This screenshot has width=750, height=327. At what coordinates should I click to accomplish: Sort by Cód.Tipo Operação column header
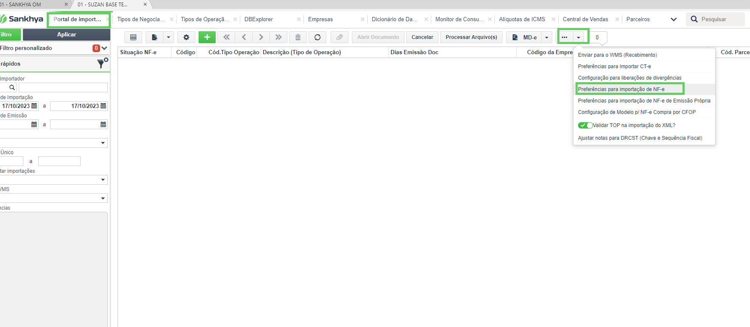pos(234,53)
